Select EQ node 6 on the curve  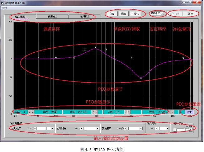tap(132, 58)
